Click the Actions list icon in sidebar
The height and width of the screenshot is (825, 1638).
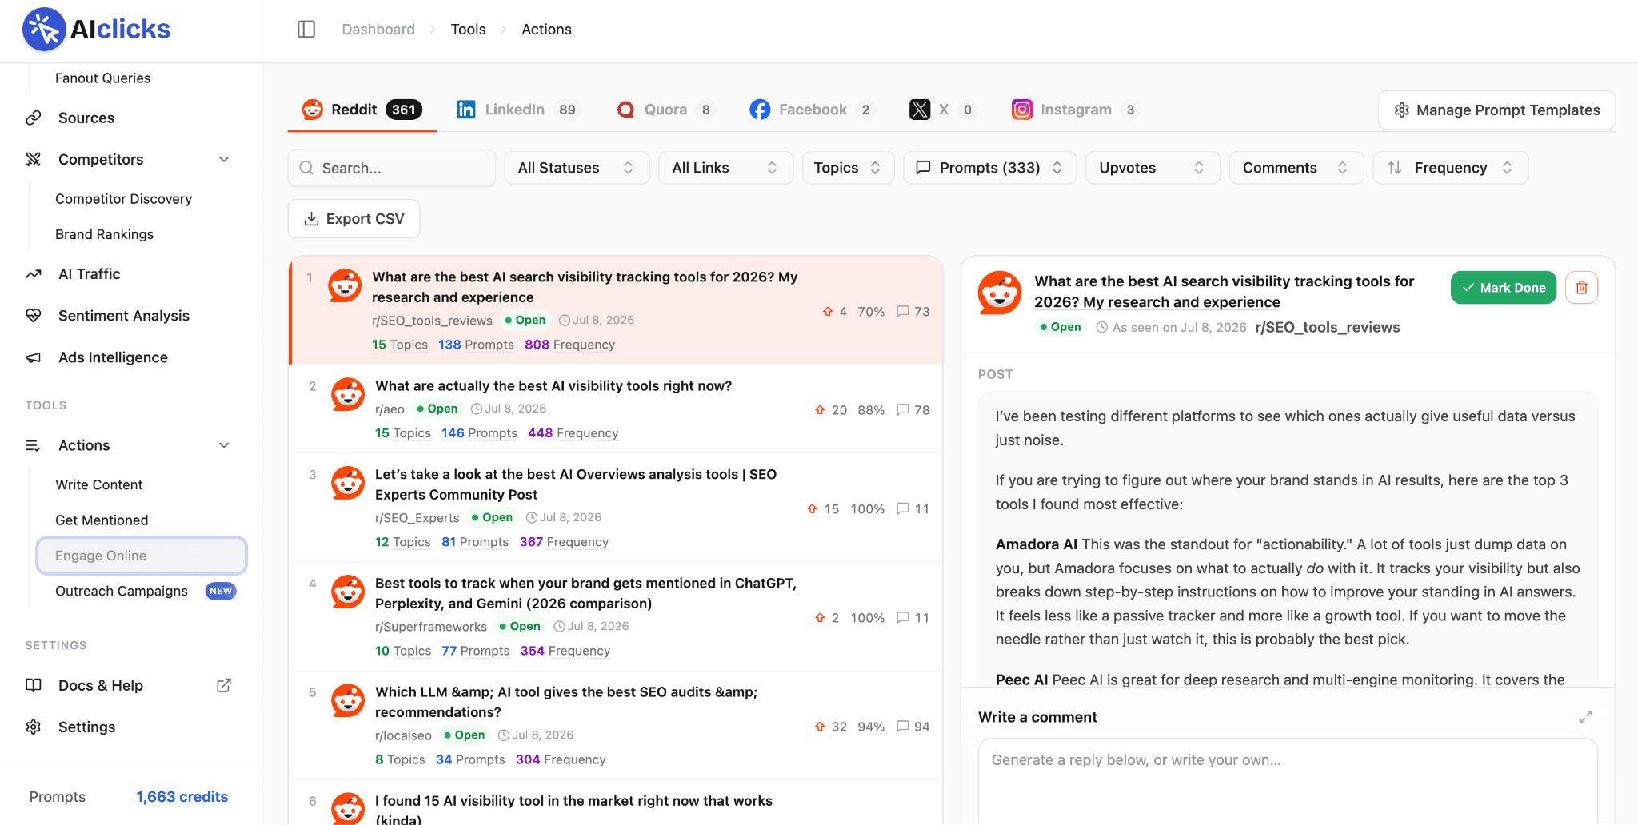[34, 445]
